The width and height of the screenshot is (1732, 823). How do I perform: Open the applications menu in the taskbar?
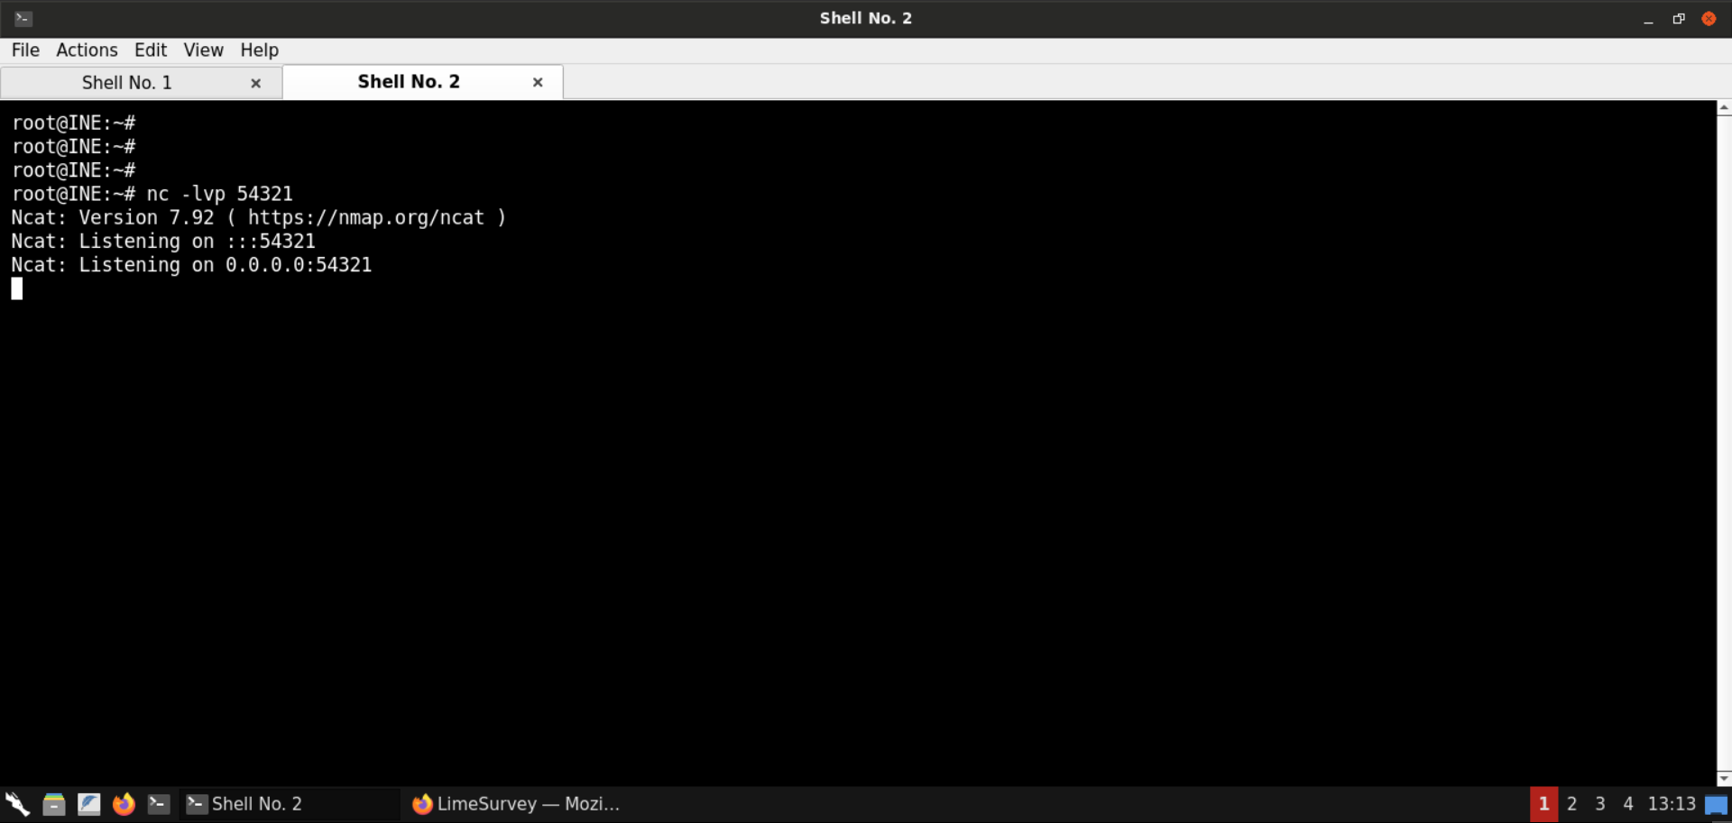(17, 804)
